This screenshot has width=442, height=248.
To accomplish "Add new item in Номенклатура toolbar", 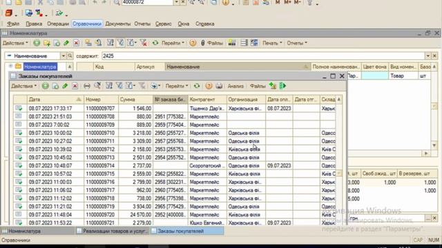I will [37, 43].
